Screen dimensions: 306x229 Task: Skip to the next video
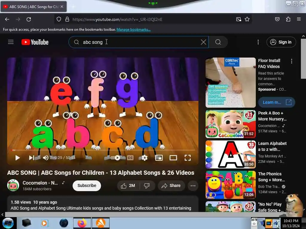click(31, 158)
